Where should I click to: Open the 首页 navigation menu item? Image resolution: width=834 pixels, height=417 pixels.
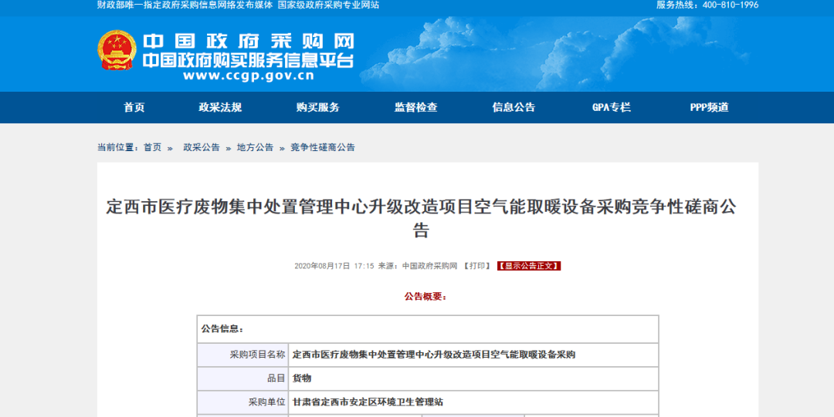click(x=134, y=107)
